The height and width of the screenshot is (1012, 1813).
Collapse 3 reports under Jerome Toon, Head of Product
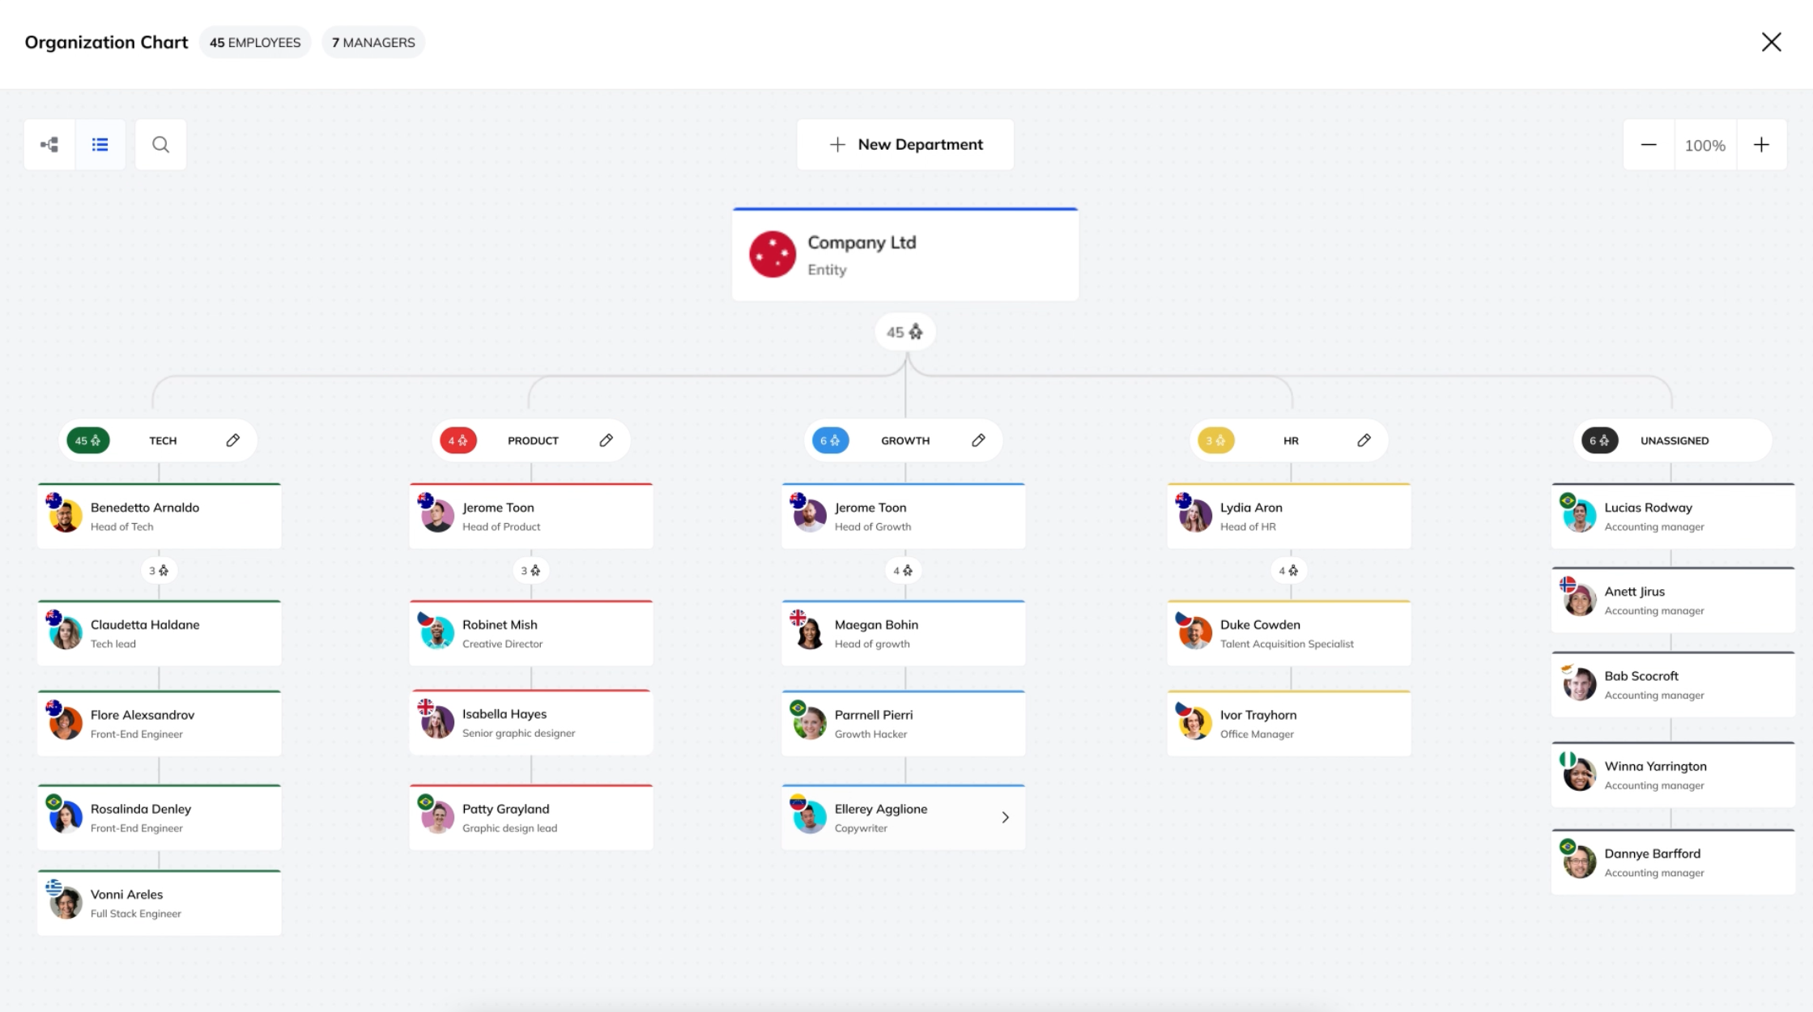coord(530,571)
